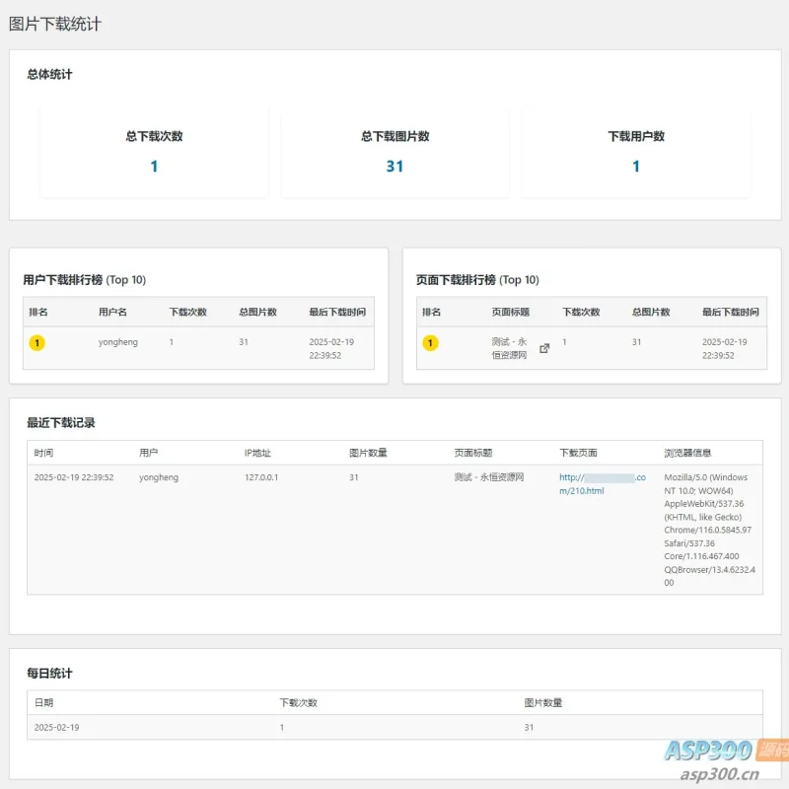Open external link icon beside 测试 - 永恒资源网
Screen dimensions: 789x789
click(x=544, y=348)
